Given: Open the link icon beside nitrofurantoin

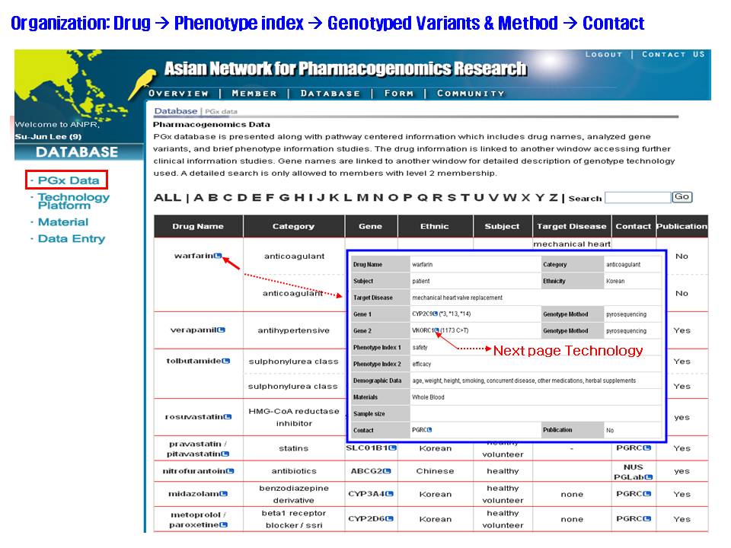Looking at the screenshot, I should pyautogui.click(x=230, y=471).
